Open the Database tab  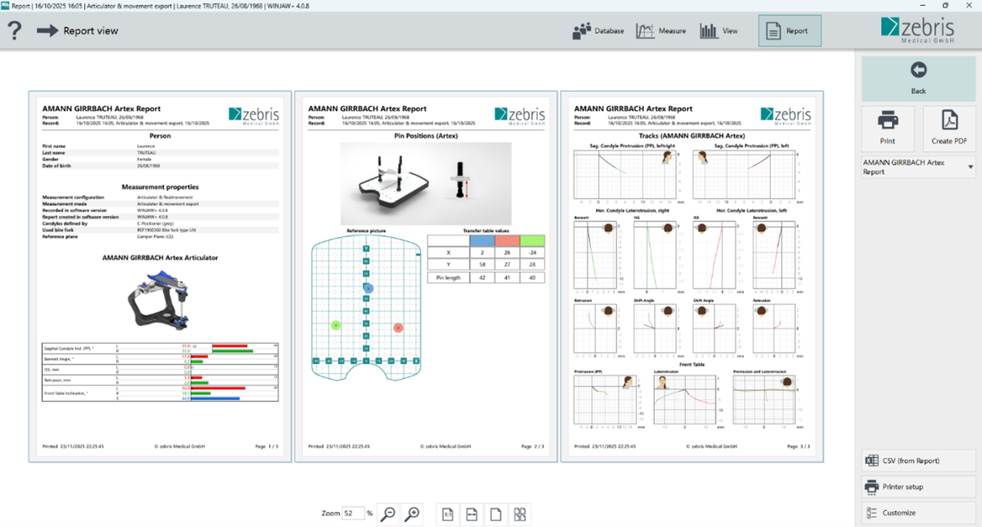point(599,31)
